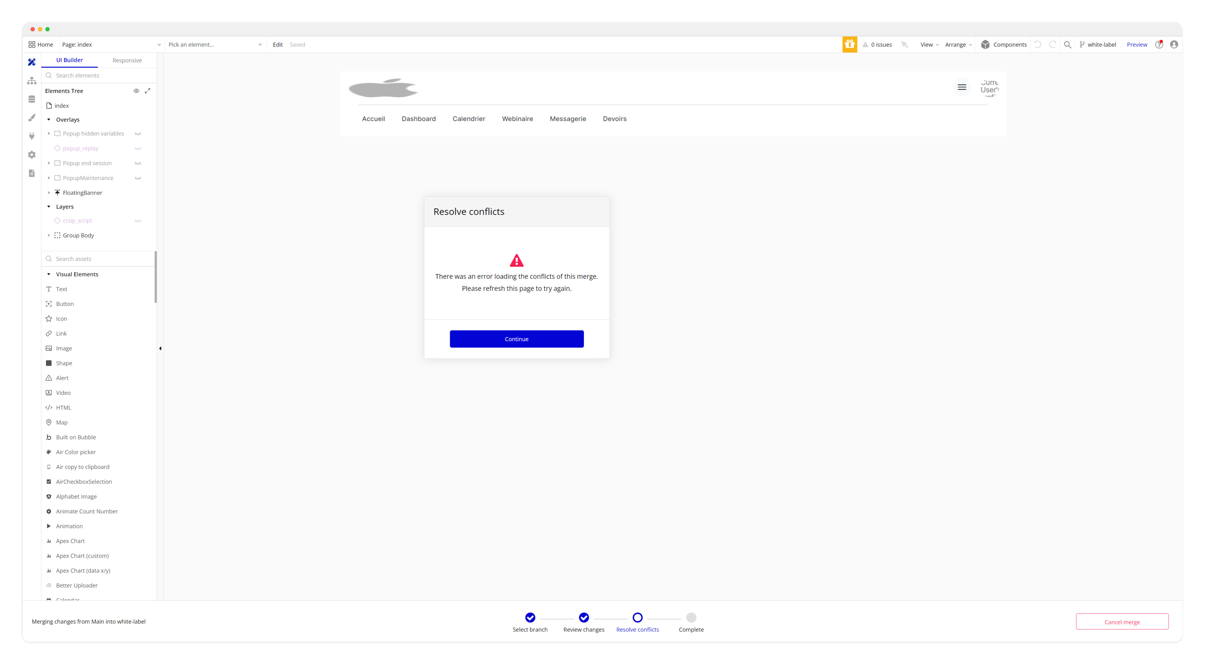Switch to the Responsive tab
This screenshot has height=664, width=1205.
tap(127, 60)
